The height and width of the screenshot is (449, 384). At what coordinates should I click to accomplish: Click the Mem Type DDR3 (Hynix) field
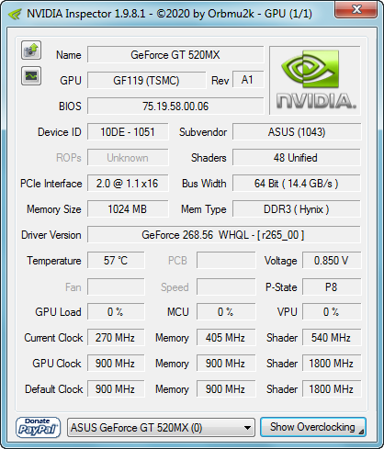point(297,209)
